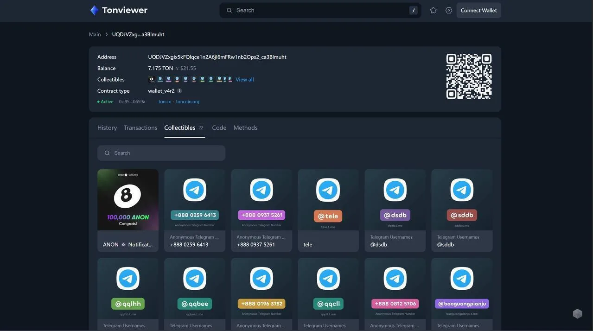Open the +888 0937 5261 number card image

point(261,200)
